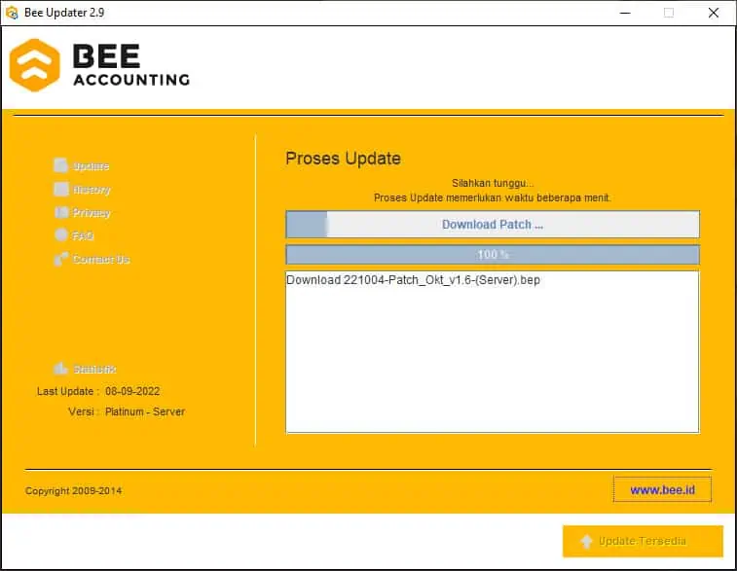Click the History sidebar icon
737x571 pixels.
pyautogui.click(x=61, y=190)
